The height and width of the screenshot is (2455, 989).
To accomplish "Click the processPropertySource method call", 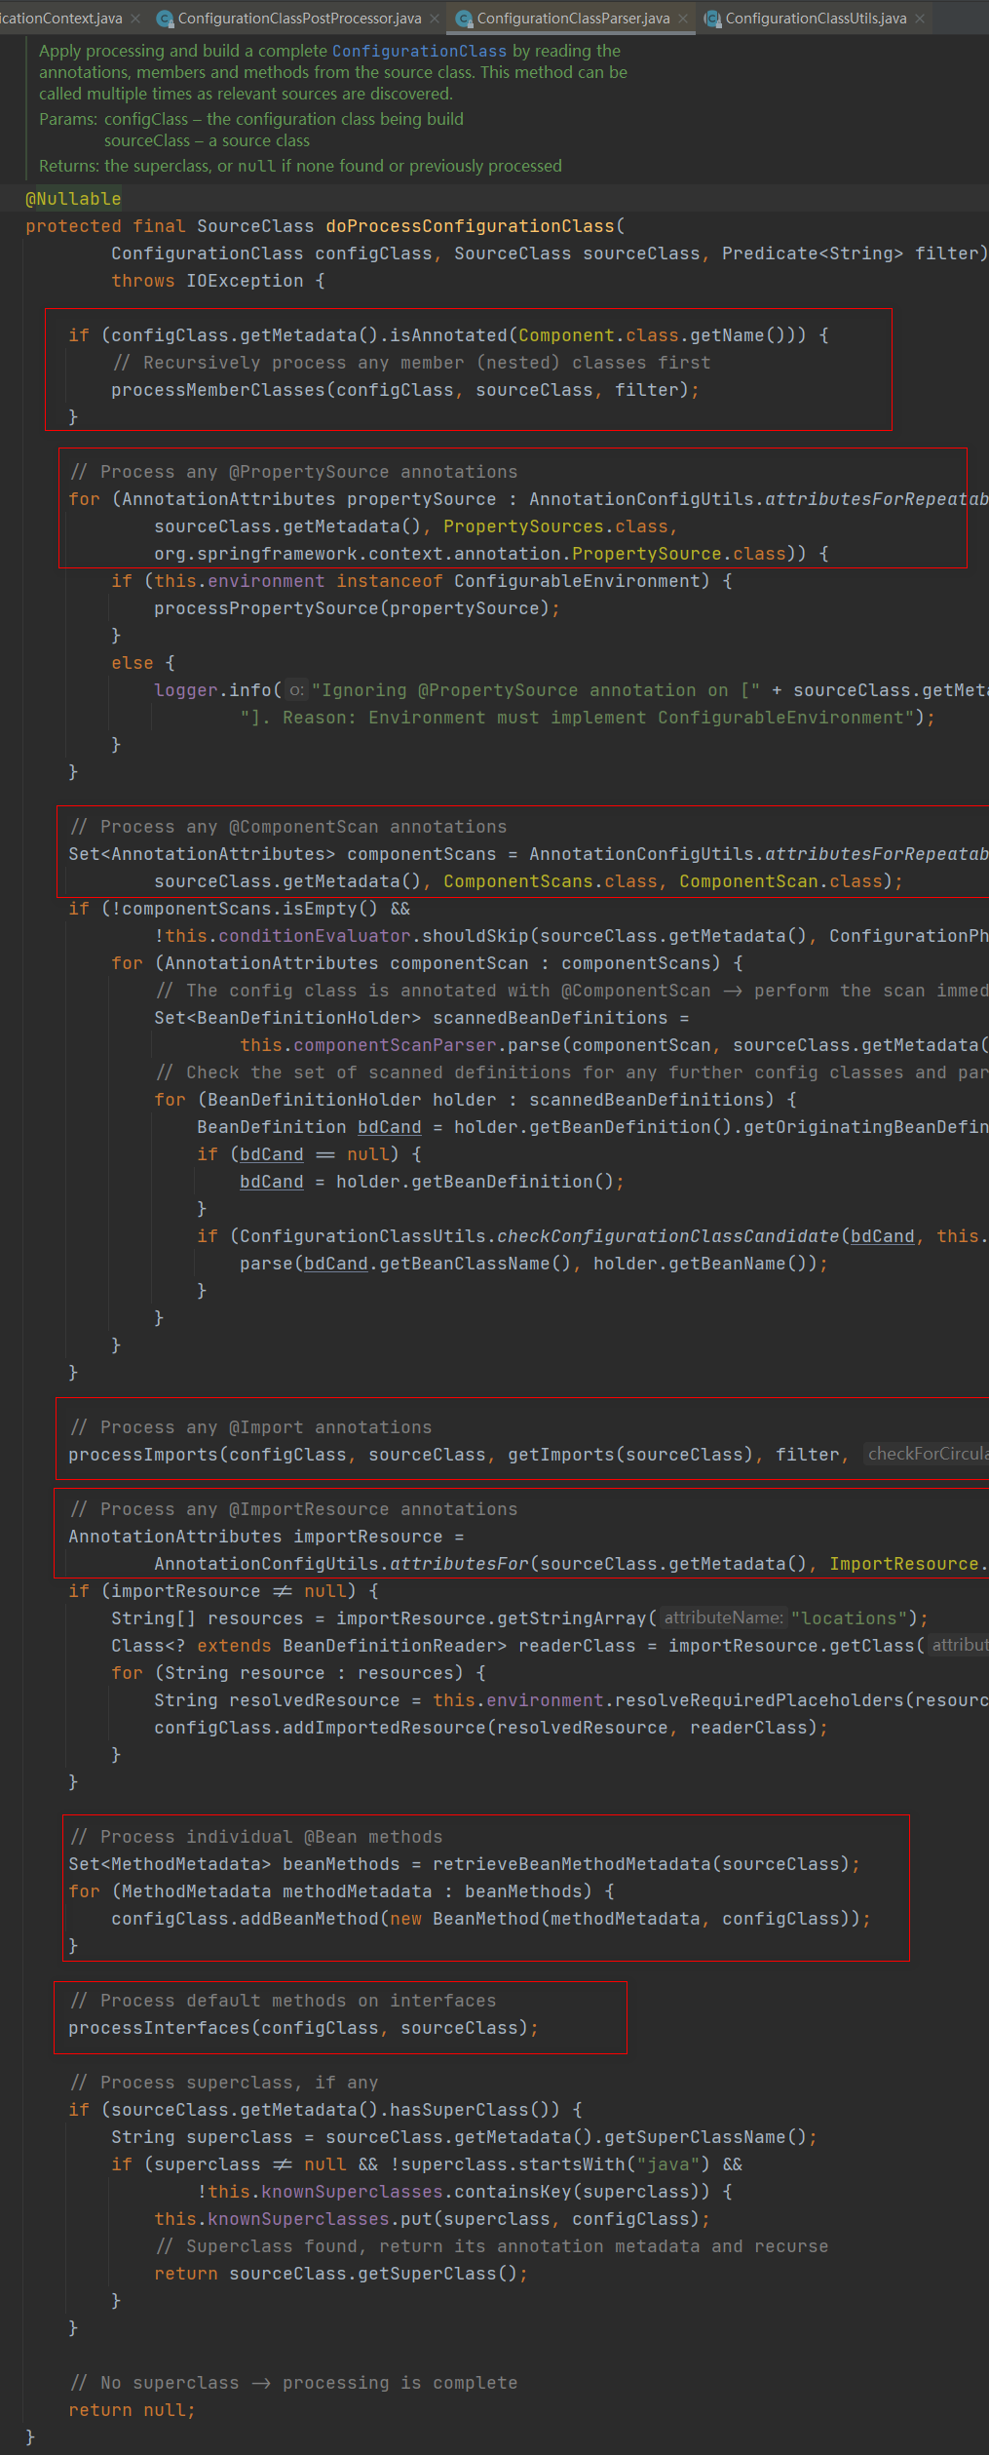I will (265, 608).
